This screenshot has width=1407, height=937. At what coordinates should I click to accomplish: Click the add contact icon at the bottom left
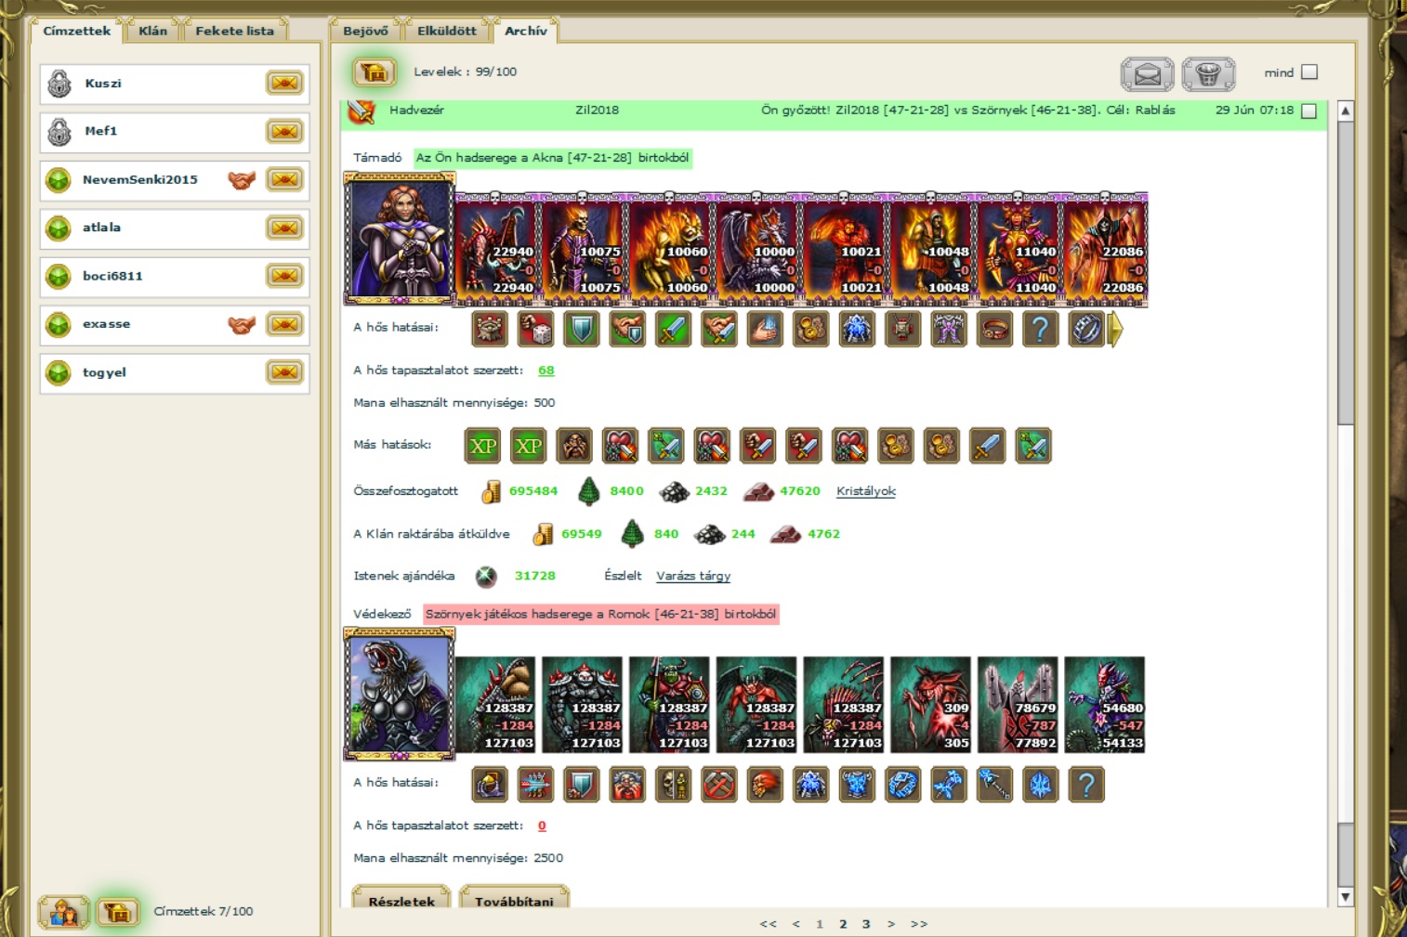(63, 912)
